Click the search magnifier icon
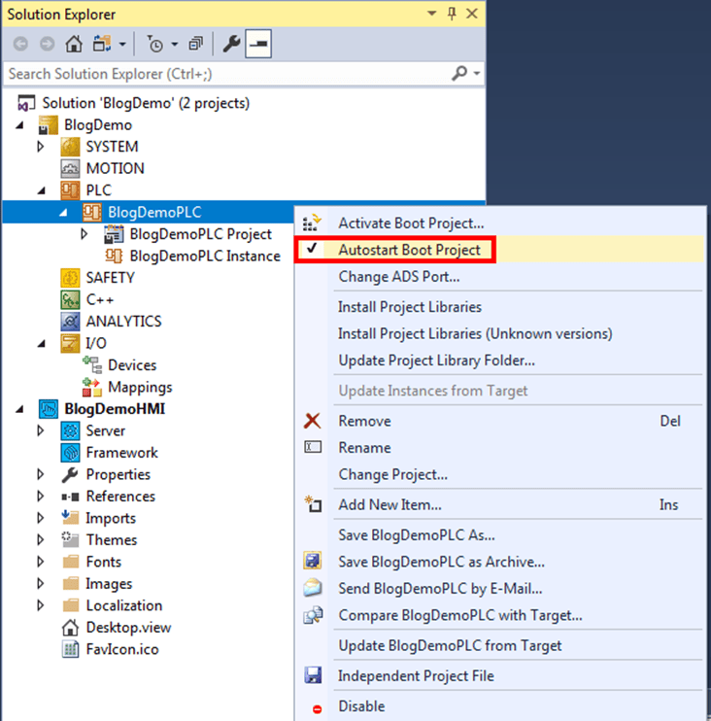The width and height of the screenshot is (711, 721). [x=459, y=74]
